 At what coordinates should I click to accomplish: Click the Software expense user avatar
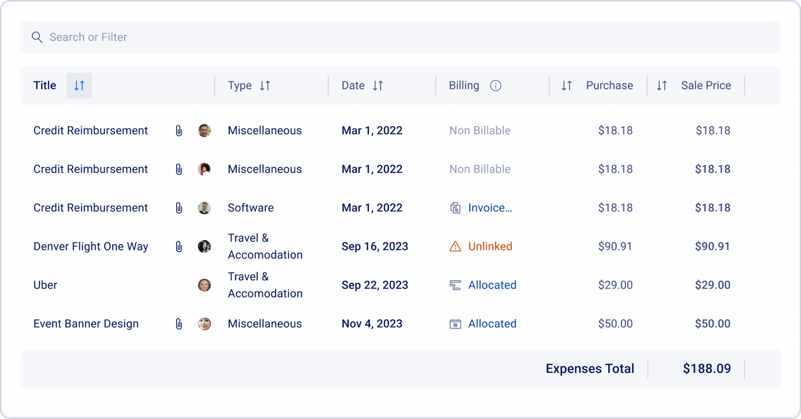click(204, 208)
